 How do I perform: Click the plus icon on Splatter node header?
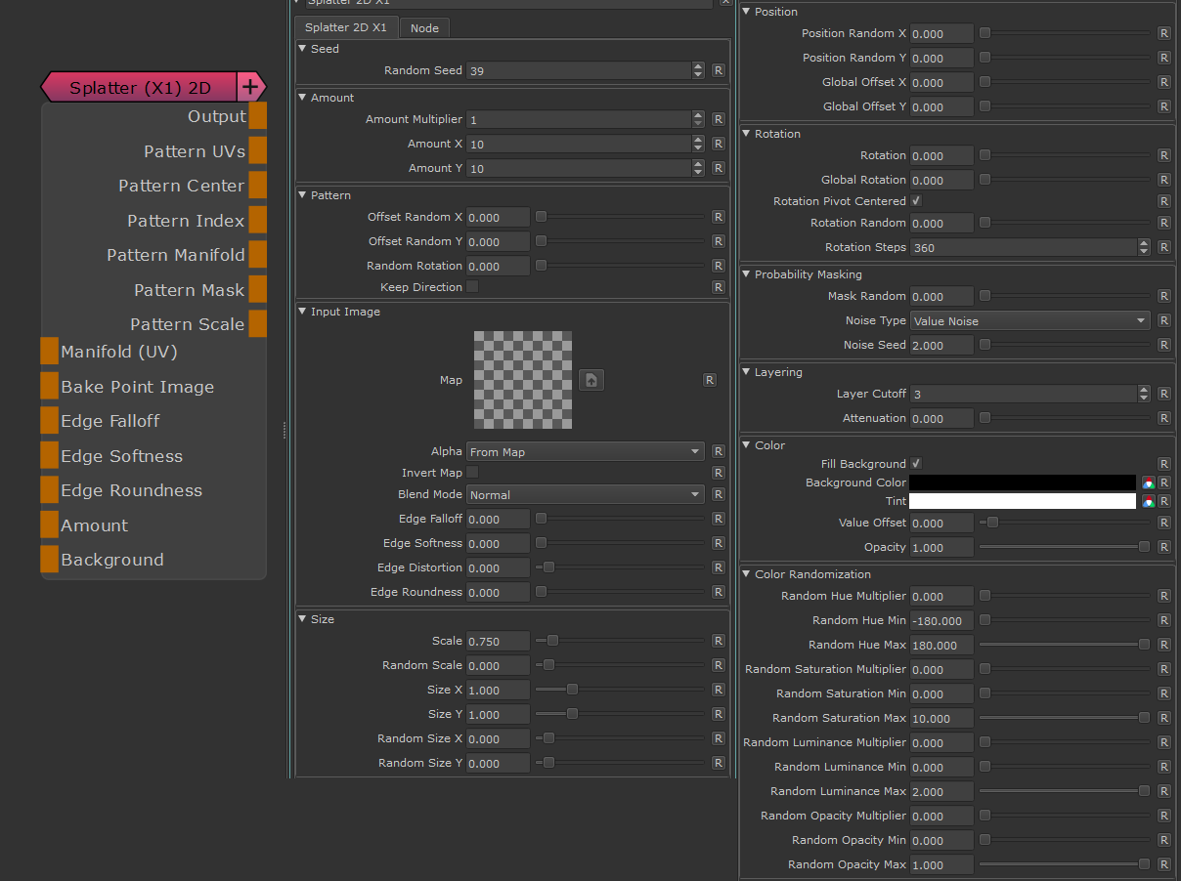click(x=250, y=87)
